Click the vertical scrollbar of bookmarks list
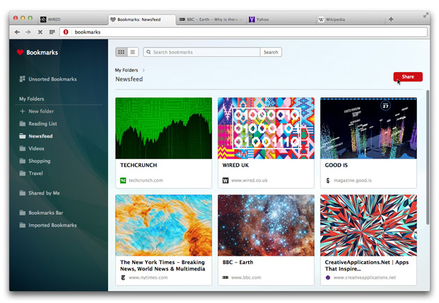 click(428, 156)
